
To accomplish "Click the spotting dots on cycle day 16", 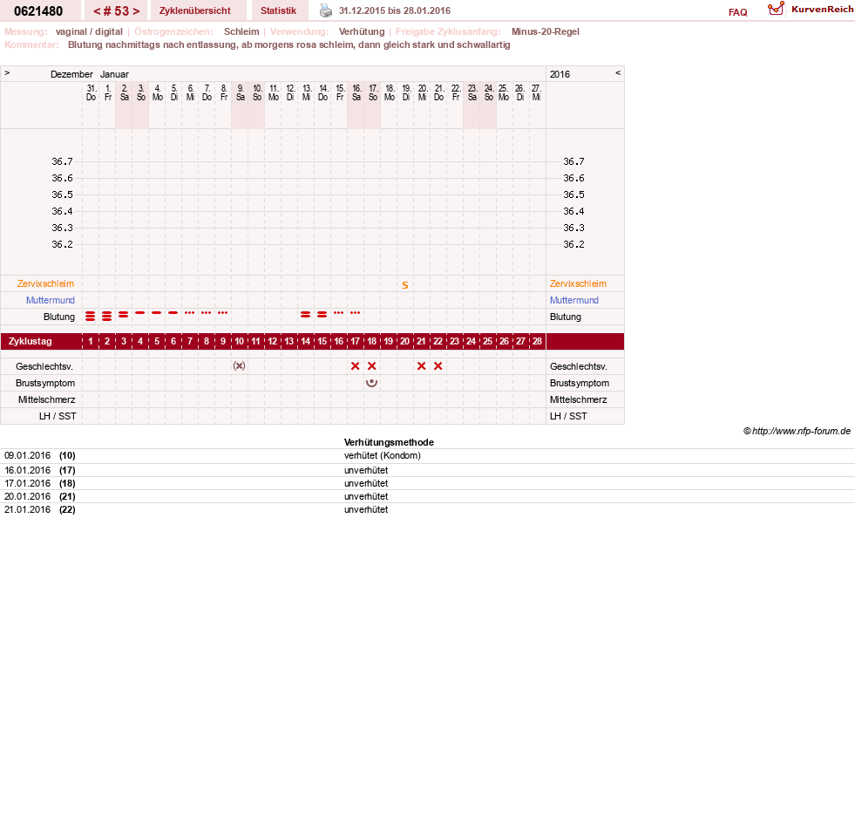I will (x=339, y=313).
